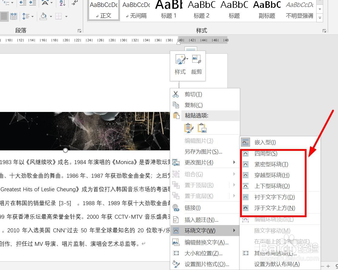This screenshot has height=270, width=338.
Task: Click the decrease indent icon
Action: pos(23,3)
